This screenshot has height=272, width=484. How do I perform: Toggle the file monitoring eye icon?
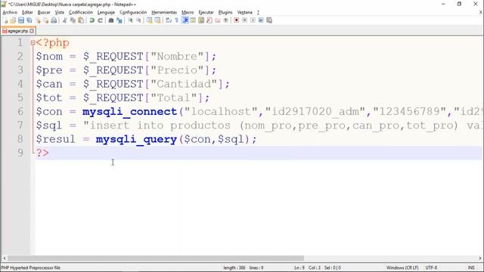[226, 20]
